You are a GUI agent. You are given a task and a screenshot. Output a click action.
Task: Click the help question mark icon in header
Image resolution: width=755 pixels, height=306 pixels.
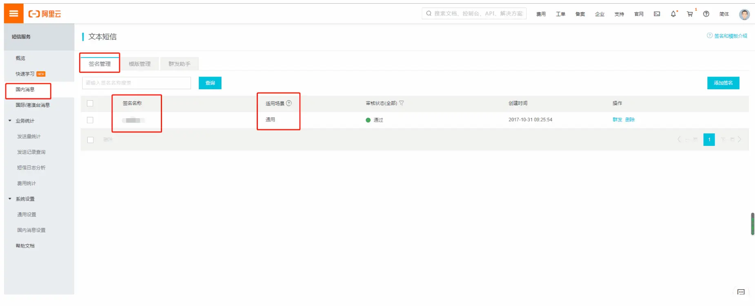coord(706,14)
